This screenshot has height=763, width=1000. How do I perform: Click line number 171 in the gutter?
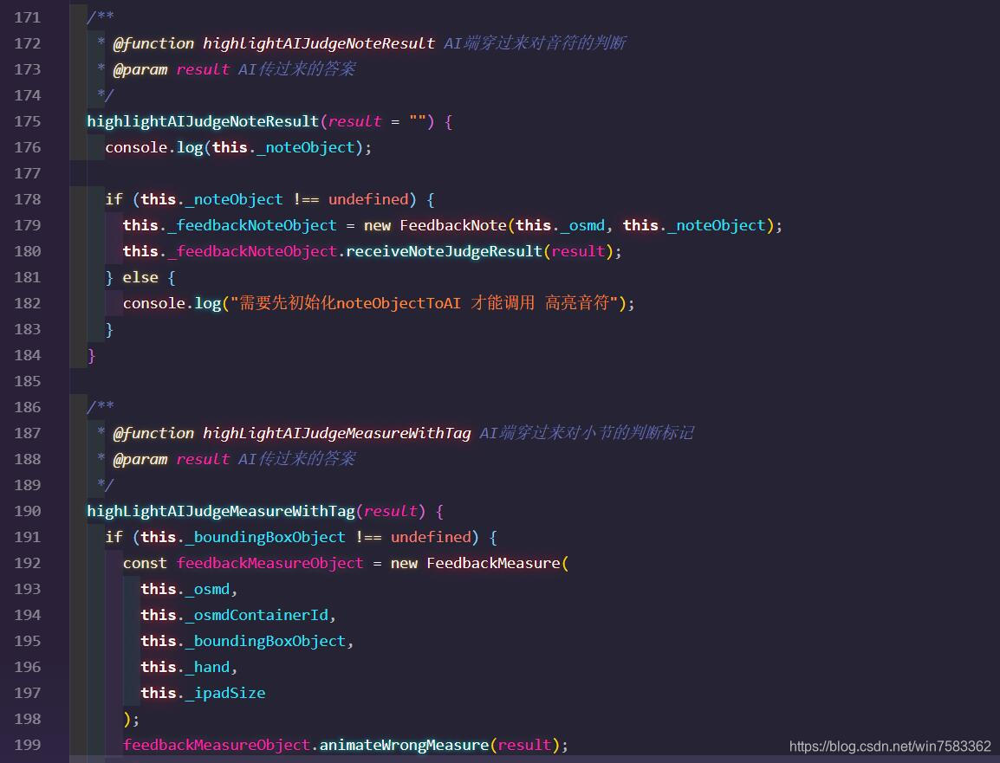pos(28,17)
